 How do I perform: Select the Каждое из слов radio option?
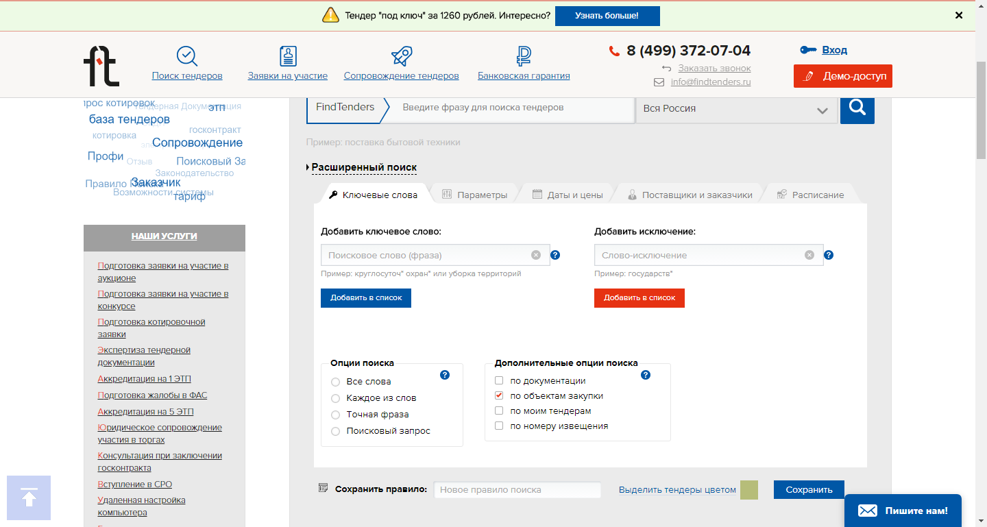(x=335, y=398)
